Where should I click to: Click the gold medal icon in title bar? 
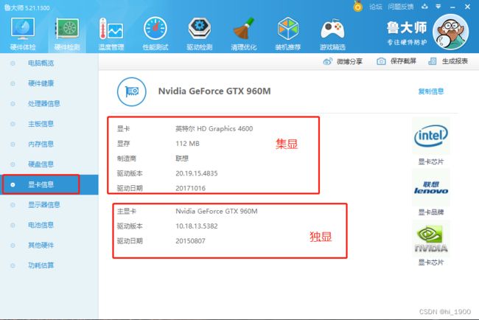358,7
